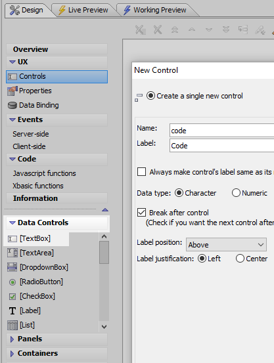Choose Center label justification
Viewport: 274px width, 363px height.
tap(240, 259)
